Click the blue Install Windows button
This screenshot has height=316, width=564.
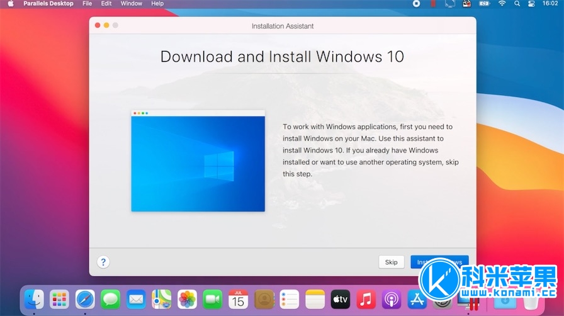439,262
